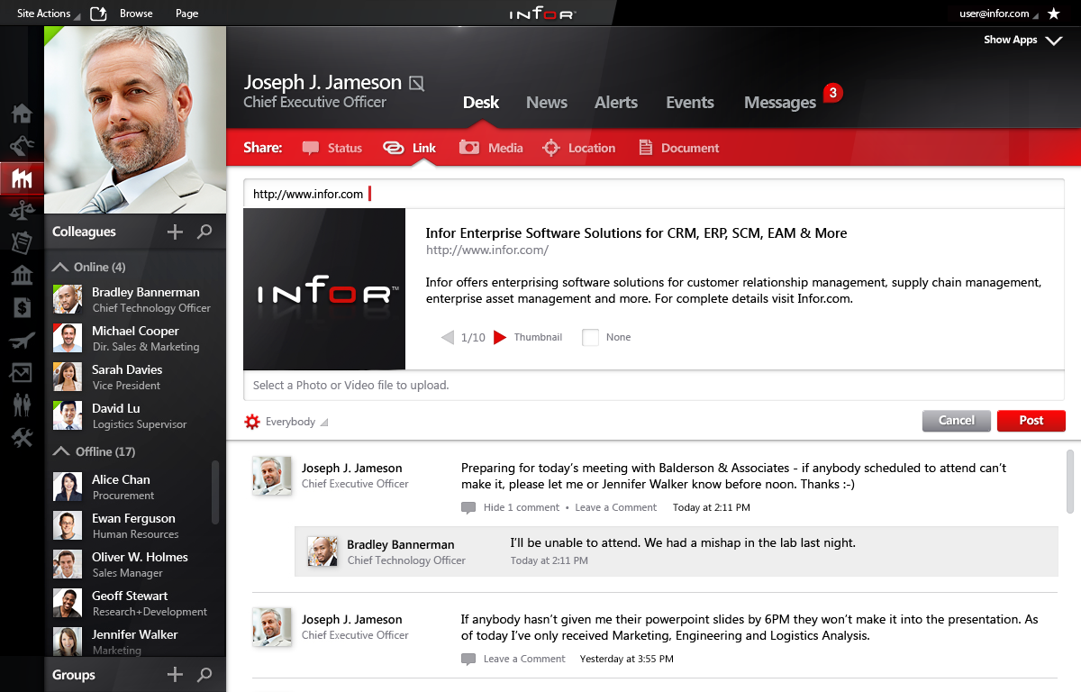Open the Site Actions dropdown
Image resolution: width=1081 pixels, height=692 pixels.
(48, 14)
